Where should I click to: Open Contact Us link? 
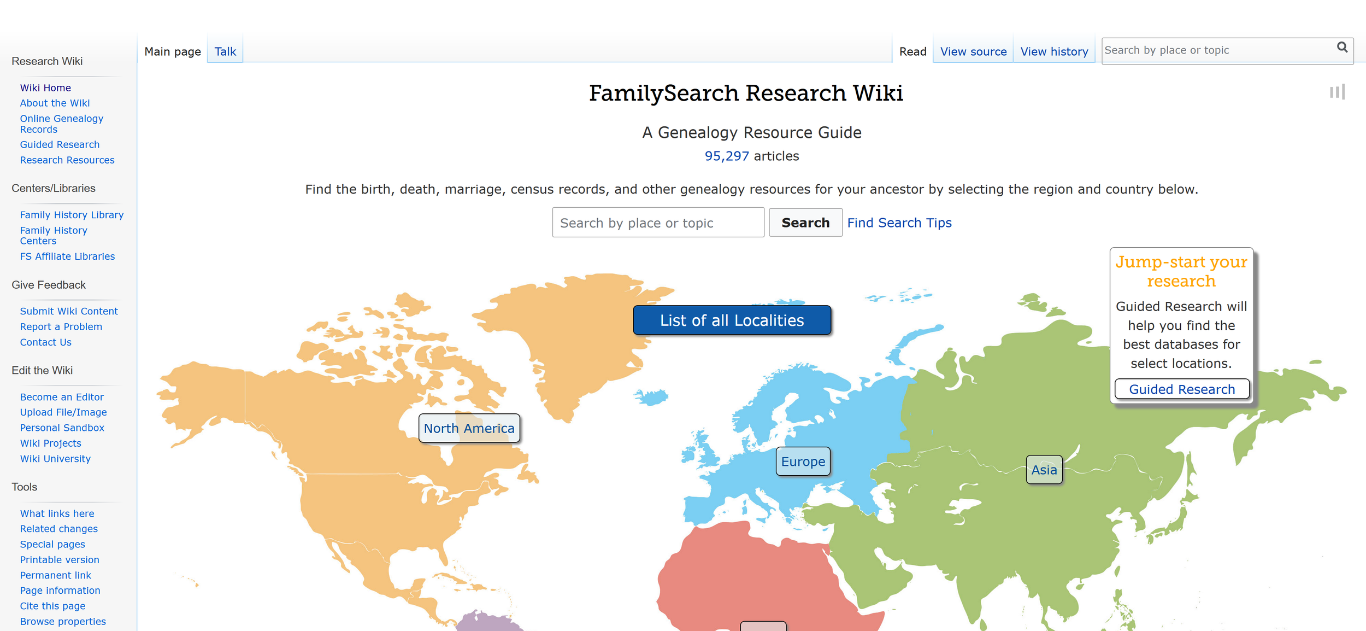pos(45,342)
